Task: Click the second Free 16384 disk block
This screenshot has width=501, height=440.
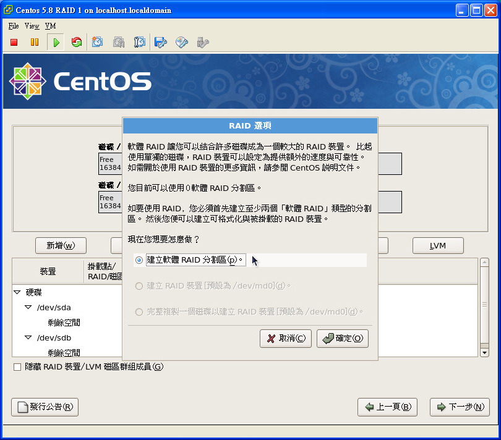Action: coord(110,202)
